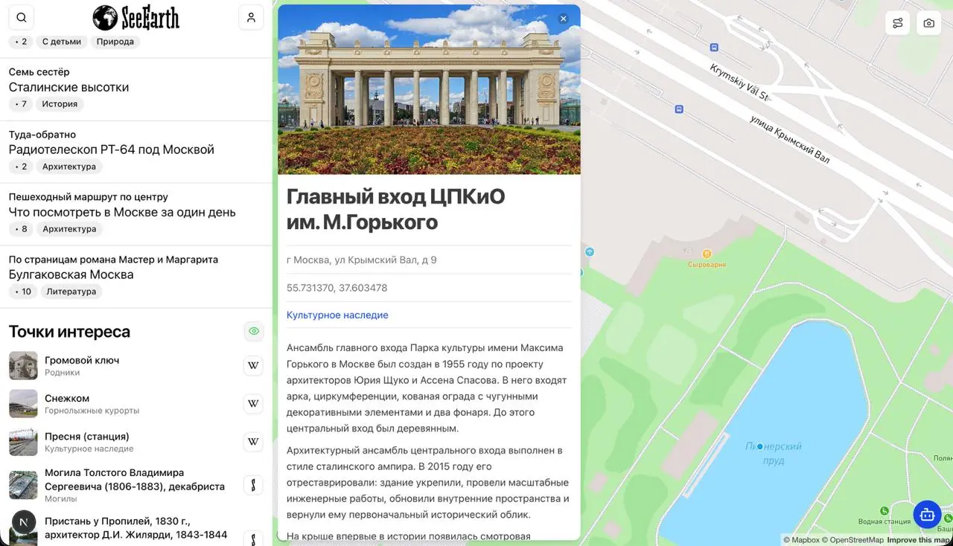Click the Водная станция map marker

[x=884, y=511]
